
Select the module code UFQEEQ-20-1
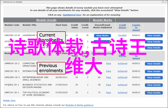coord(12,85)
